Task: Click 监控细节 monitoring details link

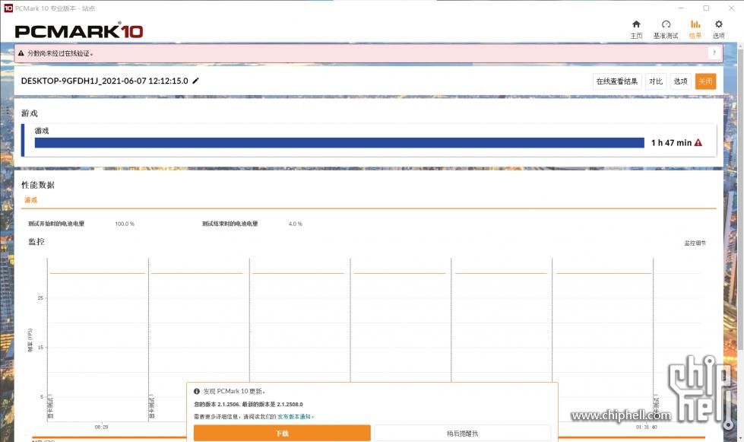Action: click(x=695, y=243)
